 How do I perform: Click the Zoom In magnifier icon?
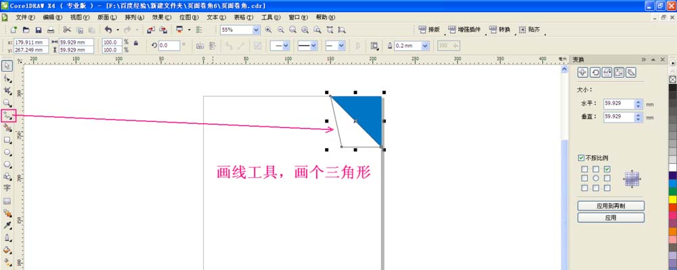tap(269, 30)
